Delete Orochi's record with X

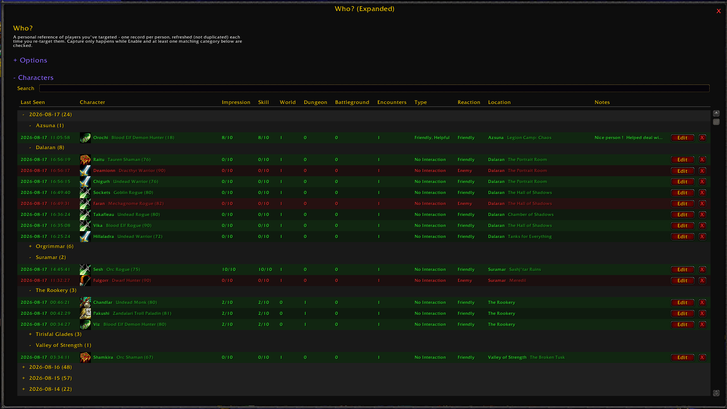(x=702, y=138)
